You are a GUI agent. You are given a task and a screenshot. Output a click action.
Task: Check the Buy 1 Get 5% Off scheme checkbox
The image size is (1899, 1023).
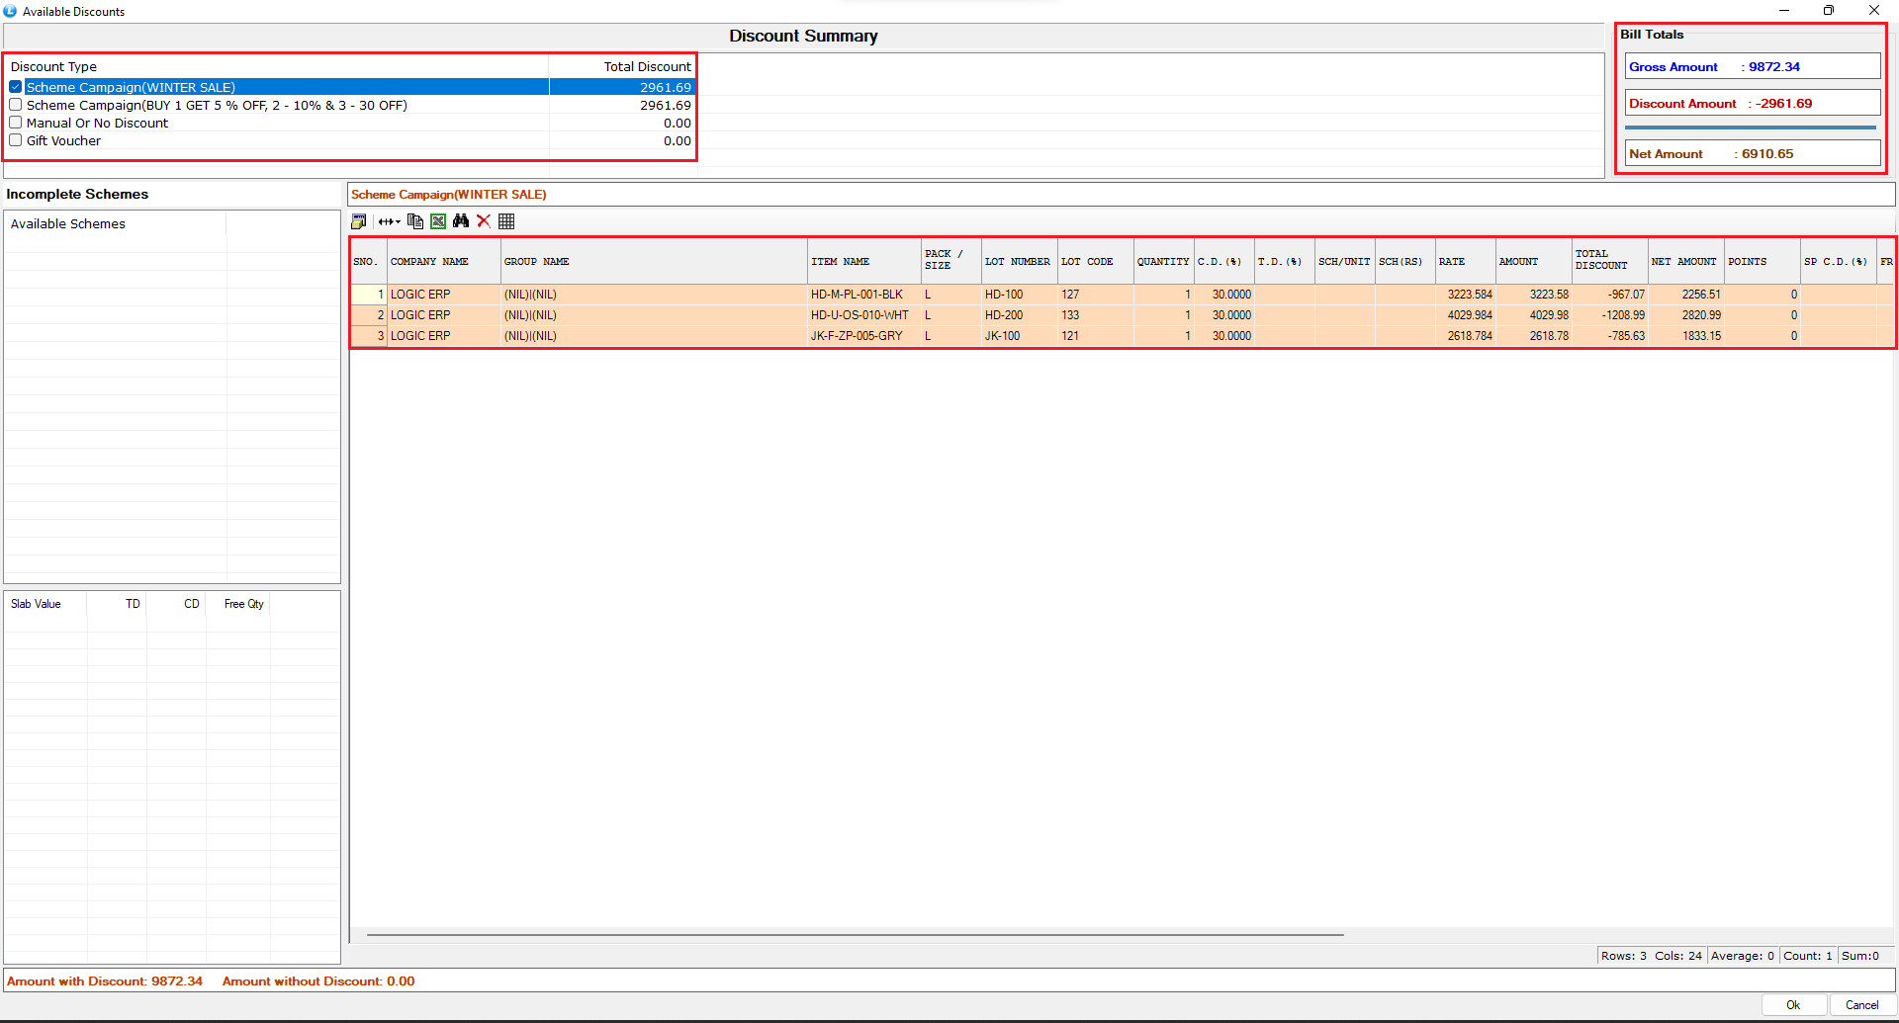point(16,105)
